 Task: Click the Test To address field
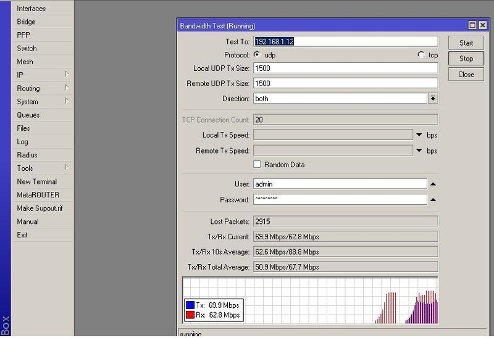pos(345,42)
